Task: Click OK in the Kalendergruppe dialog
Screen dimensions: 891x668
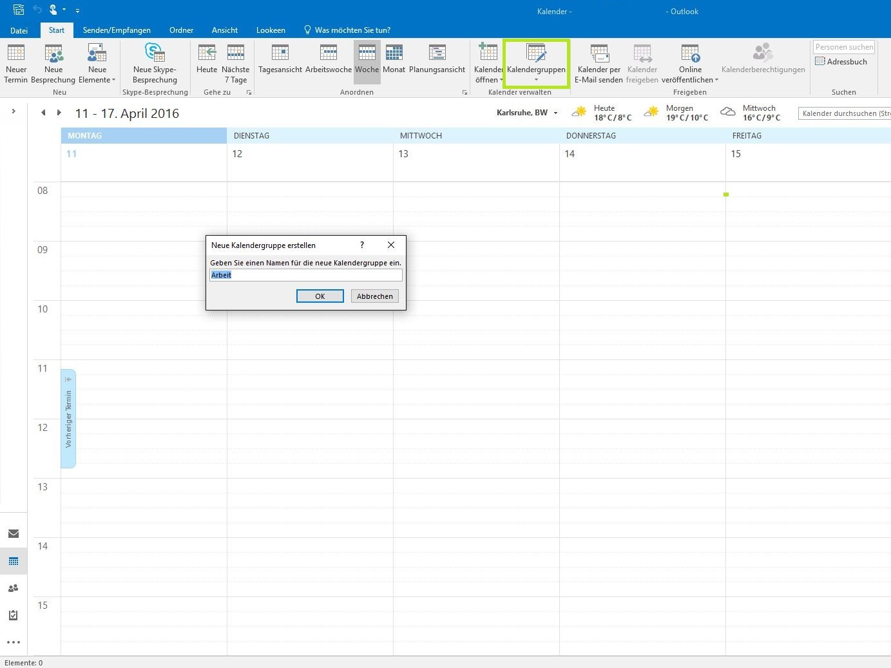Action: pos(320,296)
